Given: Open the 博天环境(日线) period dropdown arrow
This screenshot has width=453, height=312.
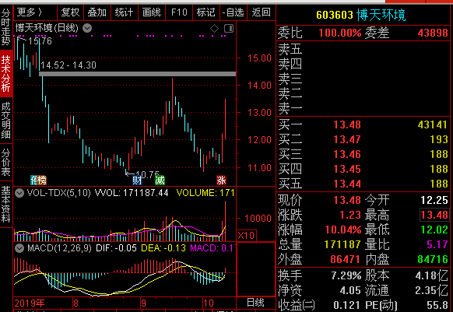Looking at the screenshot, I should pyautogui.click(x=87, y=28).
